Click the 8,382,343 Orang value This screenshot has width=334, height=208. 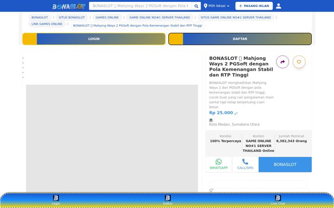coord(291,141)
